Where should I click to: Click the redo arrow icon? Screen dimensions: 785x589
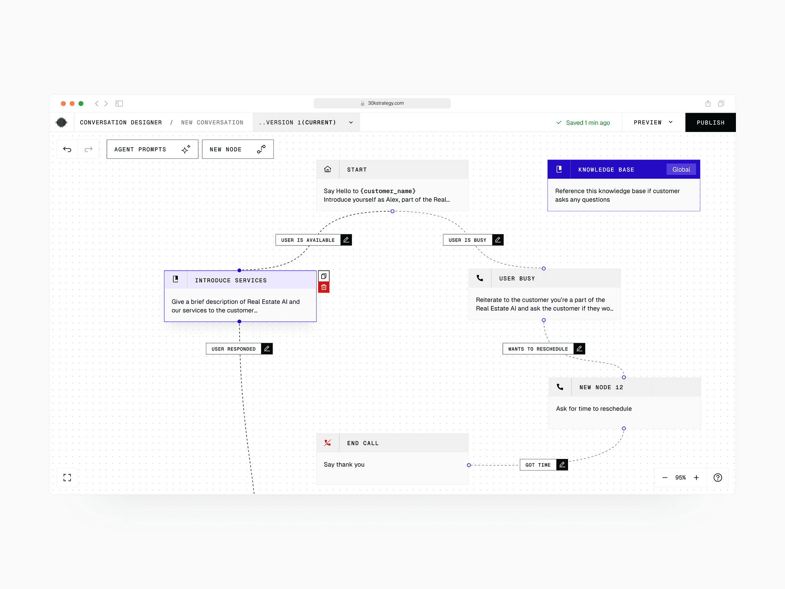pyautogui.click(x=89, y=150)
